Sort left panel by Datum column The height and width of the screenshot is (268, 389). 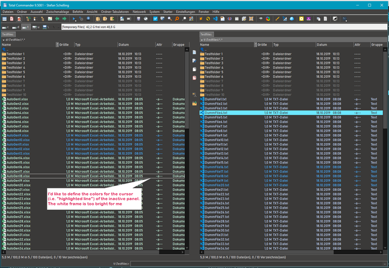(136, 45)
